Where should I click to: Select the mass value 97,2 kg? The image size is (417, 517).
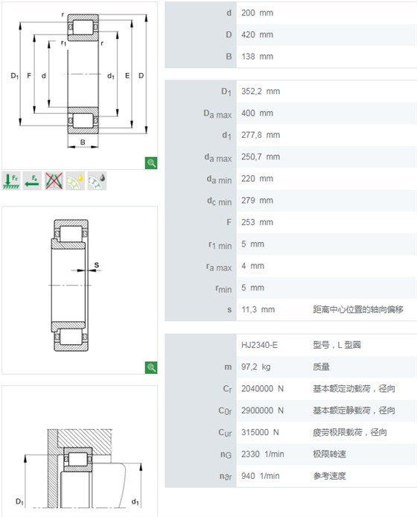coord(256,367)
